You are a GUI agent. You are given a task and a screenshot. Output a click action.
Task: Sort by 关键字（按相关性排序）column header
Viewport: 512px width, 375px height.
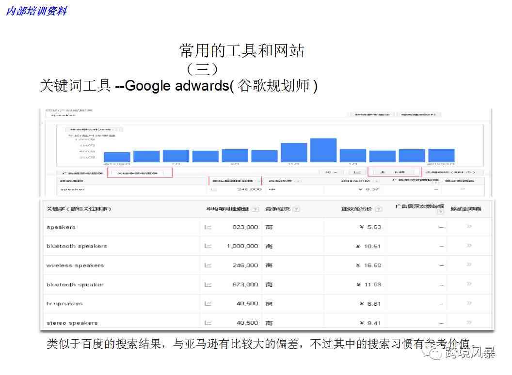(x=79, y=209)
